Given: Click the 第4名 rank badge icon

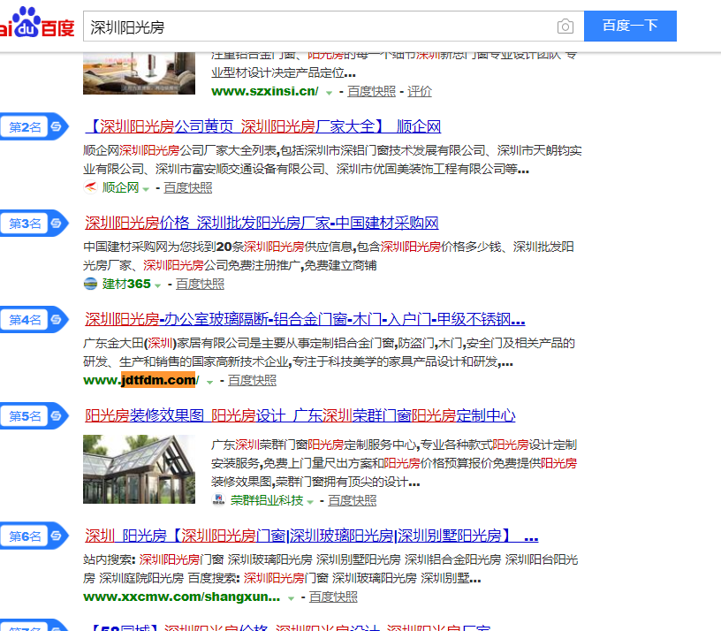Looking at the screenshot, I should [x=34, y=320].
